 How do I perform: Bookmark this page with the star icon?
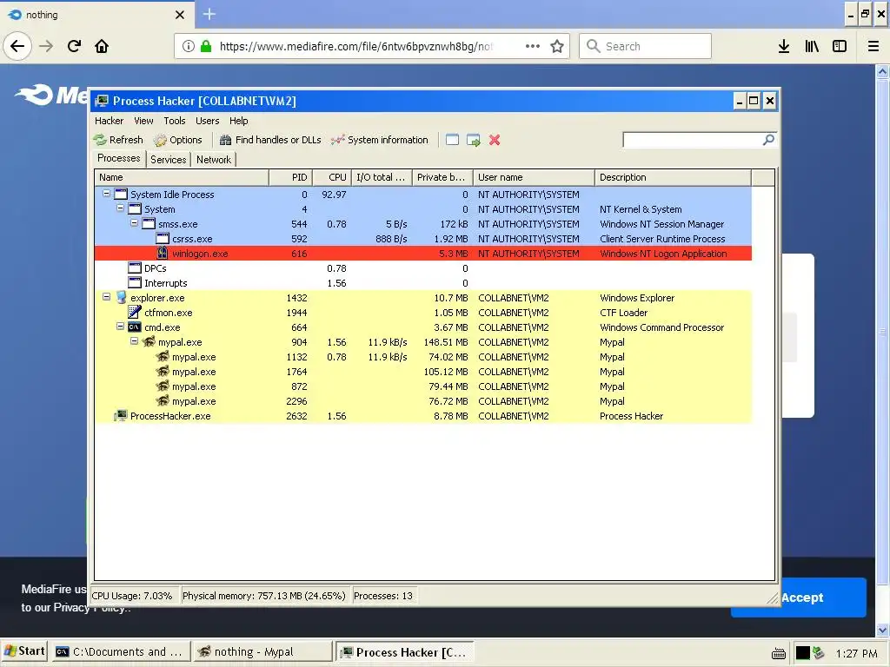(557, 47)
